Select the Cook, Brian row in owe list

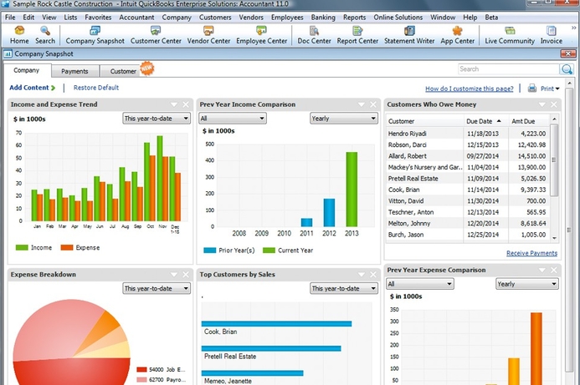(x=468, y=190)
